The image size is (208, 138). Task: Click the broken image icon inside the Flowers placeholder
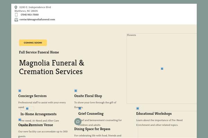click(162, 69)
